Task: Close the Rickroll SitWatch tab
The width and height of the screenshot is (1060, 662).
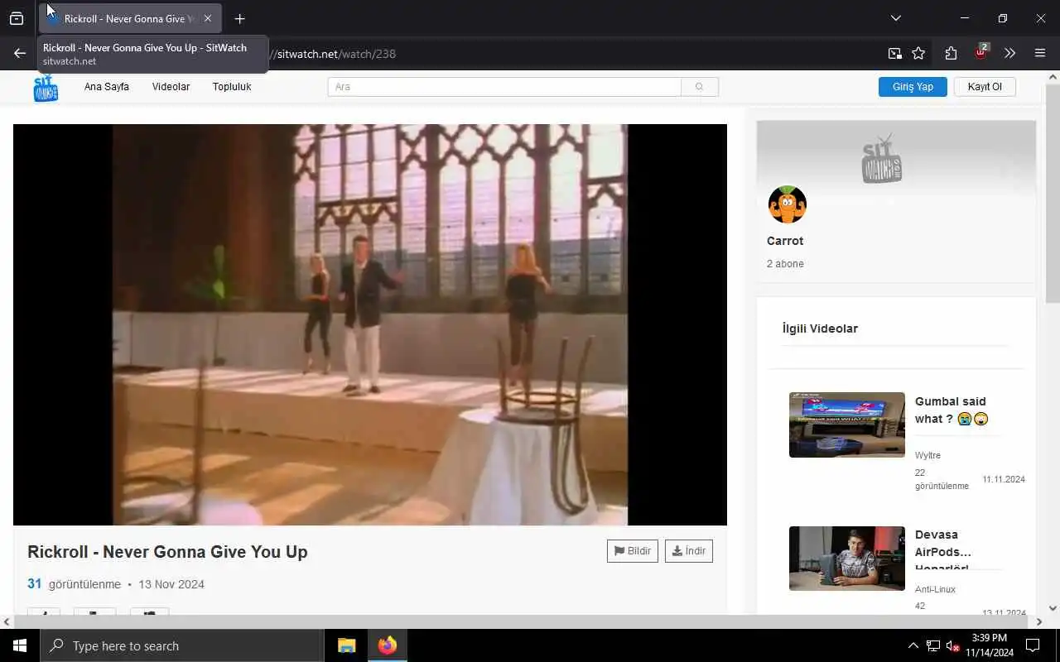Action: click(x=208, y=18)
